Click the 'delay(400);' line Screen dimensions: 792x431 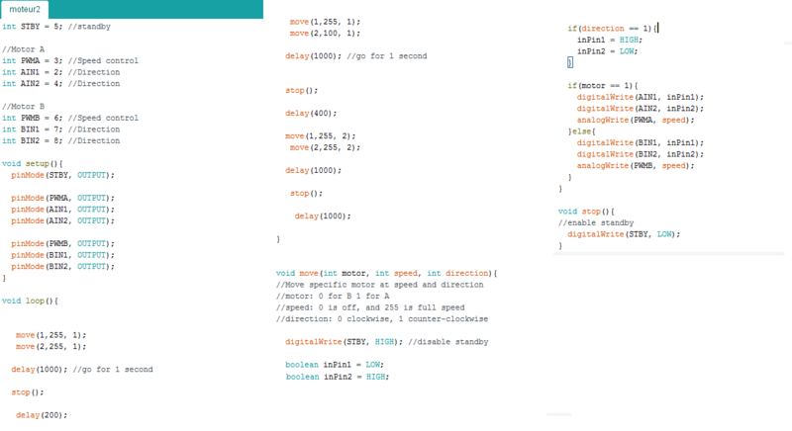(x=311, y=113)
